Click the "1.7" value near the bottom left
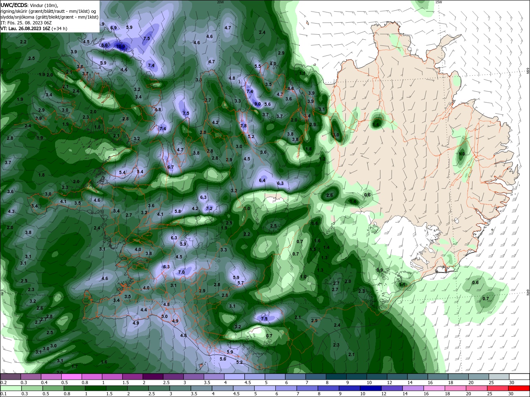The height and width of the screenshot is (397, 530). pos(75,366)
